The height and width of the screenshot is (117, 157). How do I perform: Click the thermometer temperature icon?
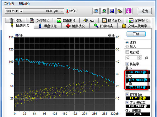coord(68,11)
